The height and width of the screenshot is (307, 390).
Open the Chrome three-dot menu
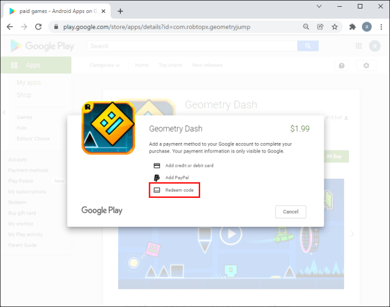(x=381, y=27)
